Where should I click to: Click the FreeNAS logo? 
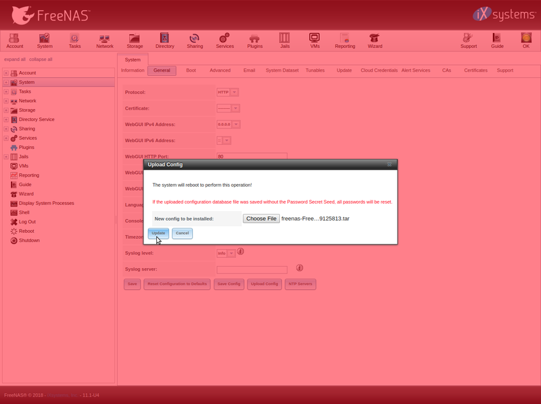click(x=50, y=15)
